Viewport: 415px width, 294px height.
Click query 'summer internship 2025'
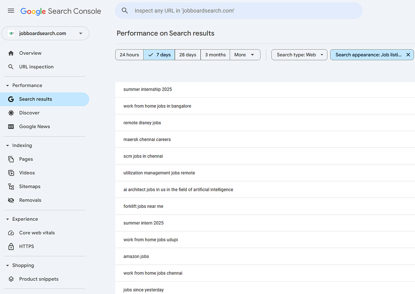tap(147, 89)
